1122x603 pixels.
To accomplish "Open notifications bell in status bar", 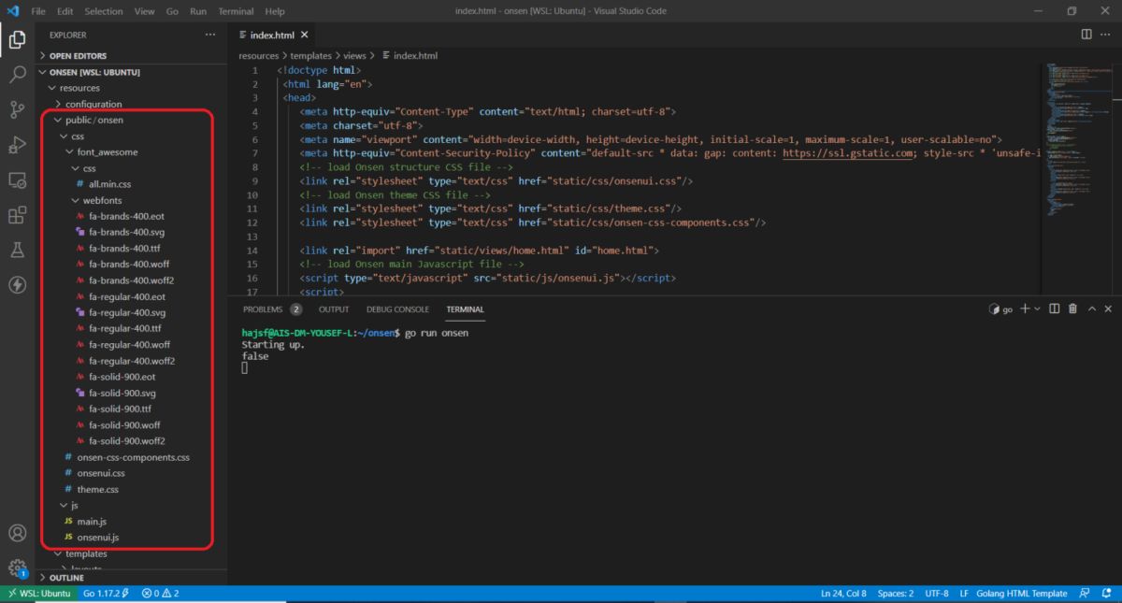I will 1105,594.
